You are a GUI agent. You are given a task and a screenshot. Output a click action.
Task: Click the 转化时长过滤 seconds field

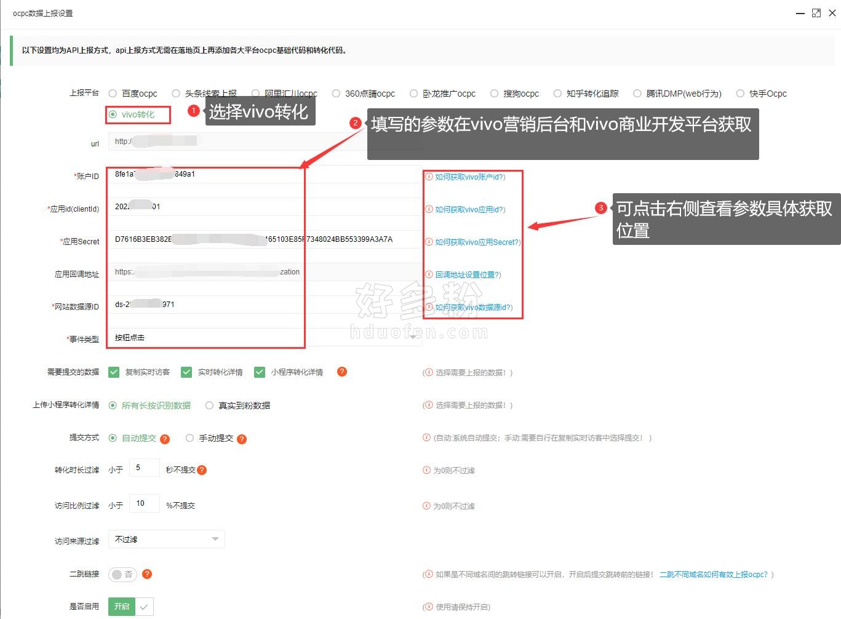[x=145, y=468]
